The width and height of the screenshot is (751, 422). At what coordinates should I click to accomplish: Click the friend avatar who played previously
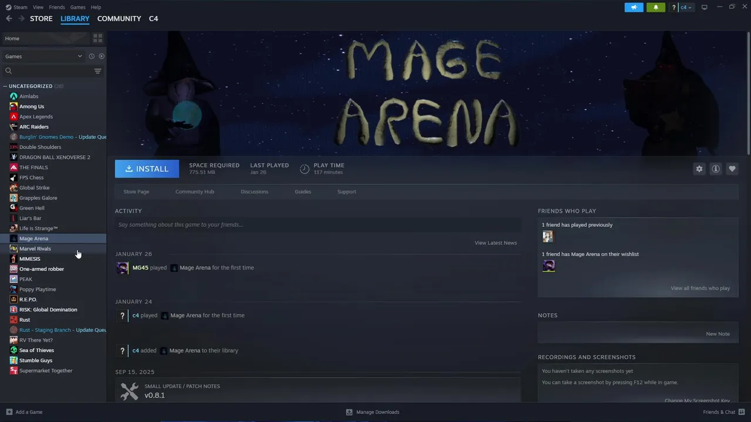click(547, 236)
